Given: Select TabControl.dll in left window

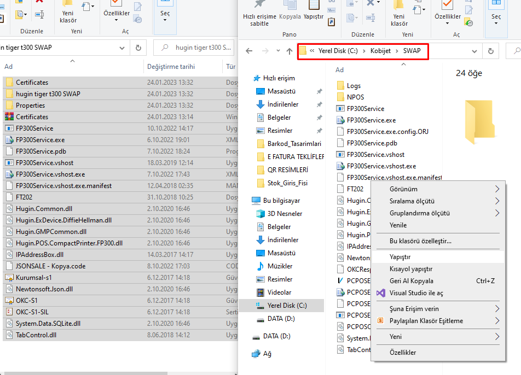Looking at the screenshot, I should (36, 335).
